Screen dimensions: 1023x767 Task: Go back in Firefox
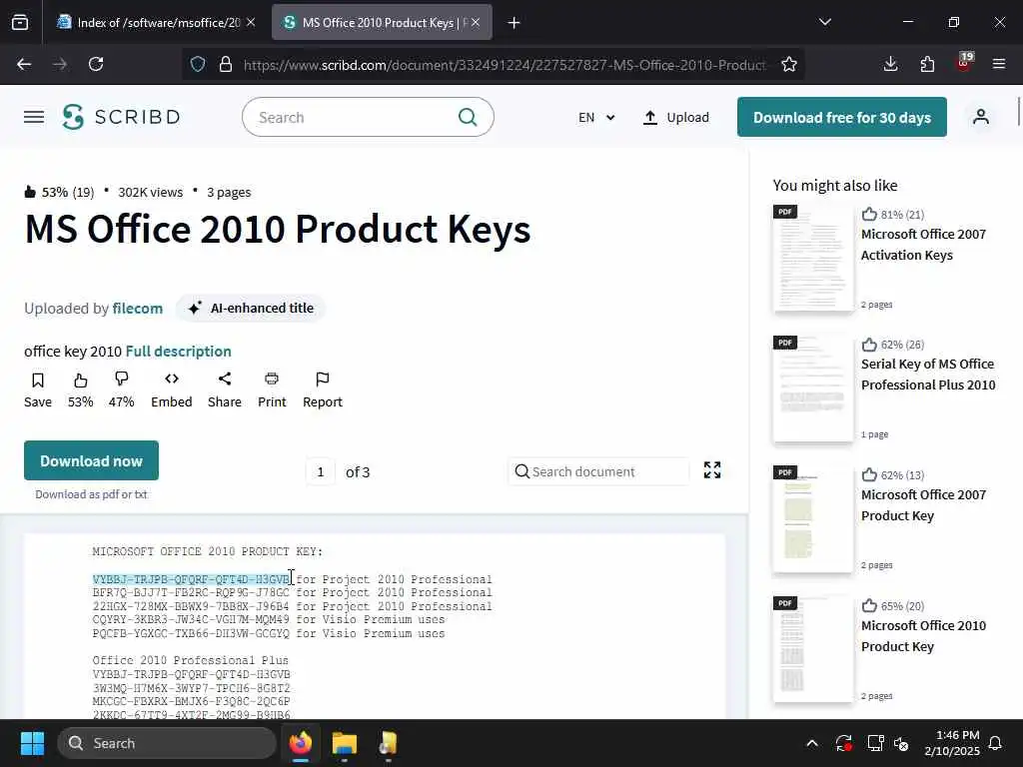point(24,64)
